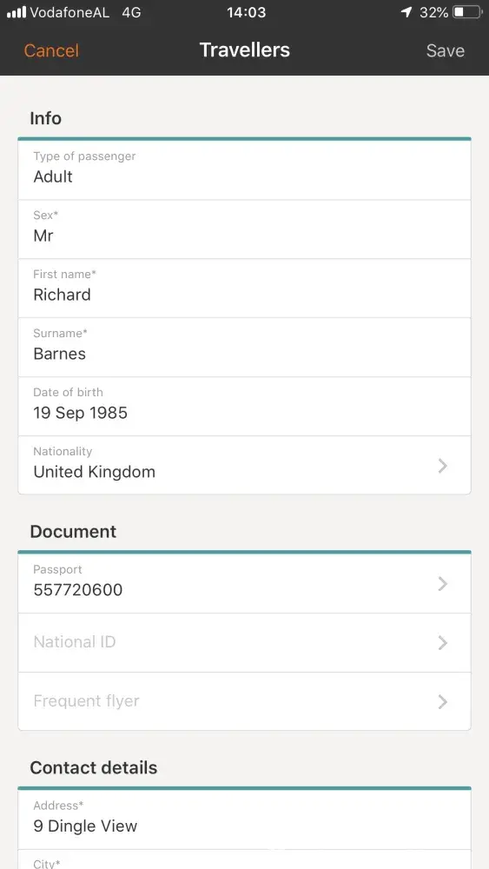This screenshot has width=489, height=869.
Task: Cancel editing the traveller
Action: 51,50
